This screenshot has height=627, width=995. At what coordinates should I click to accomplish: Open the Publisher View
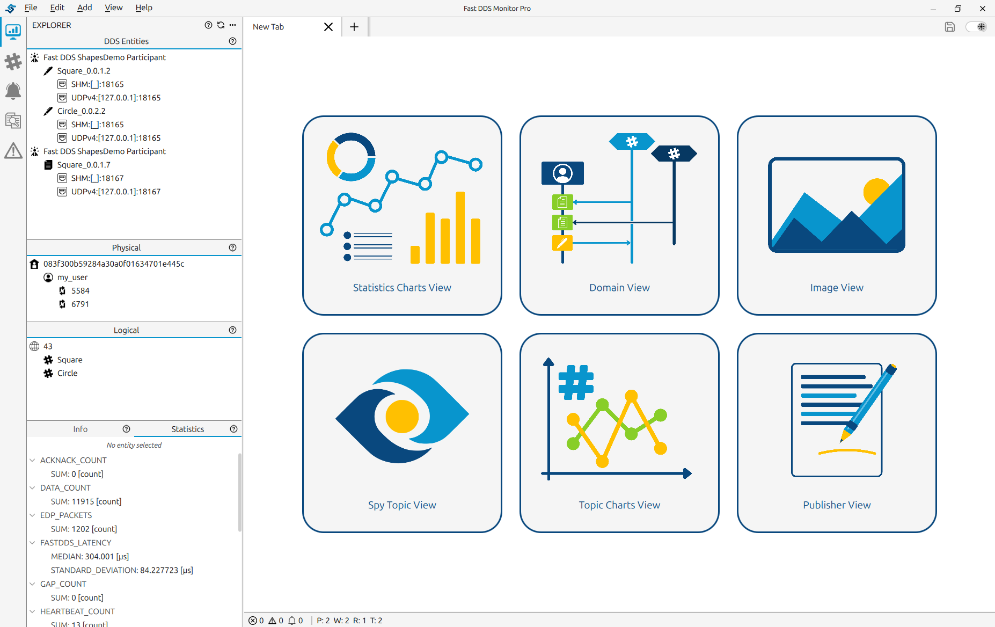point(837,433)
